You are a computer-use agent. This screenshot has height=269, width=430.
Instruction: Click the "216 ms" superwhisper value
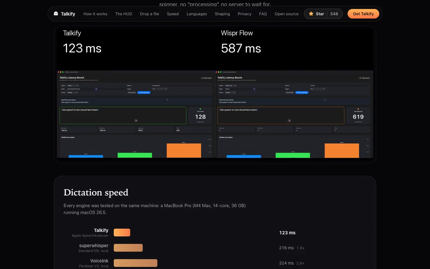tap(286, 248)
